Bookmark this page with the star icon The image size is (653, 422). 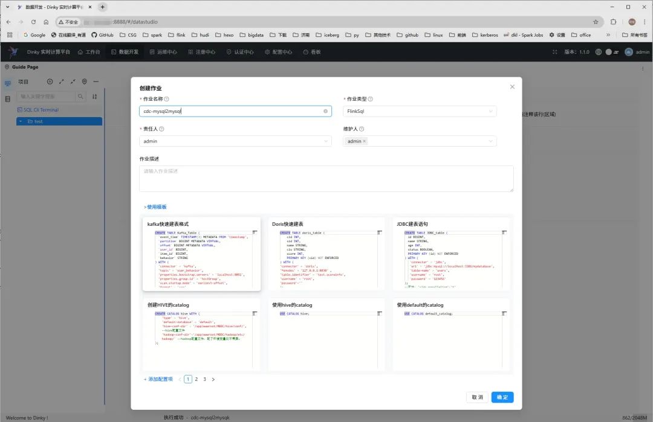point(596,22)
